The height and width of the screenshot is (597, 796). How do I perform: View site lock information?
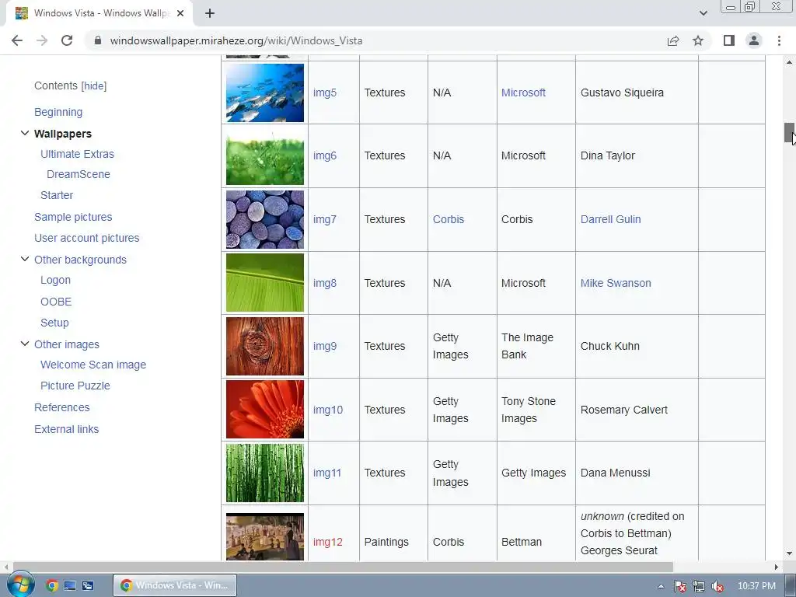pos(98,40)
